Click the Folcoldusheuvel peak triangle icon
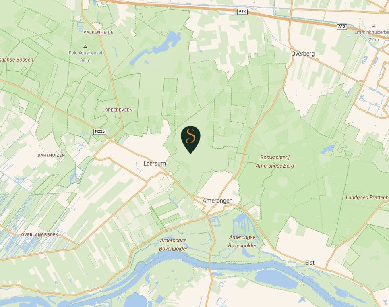The width and height of the screenshot is (389, 307). point(85,46)
